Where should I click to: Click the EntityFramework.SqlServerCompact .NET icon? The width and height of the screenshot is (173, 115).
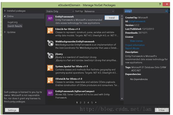pos(50,93)
